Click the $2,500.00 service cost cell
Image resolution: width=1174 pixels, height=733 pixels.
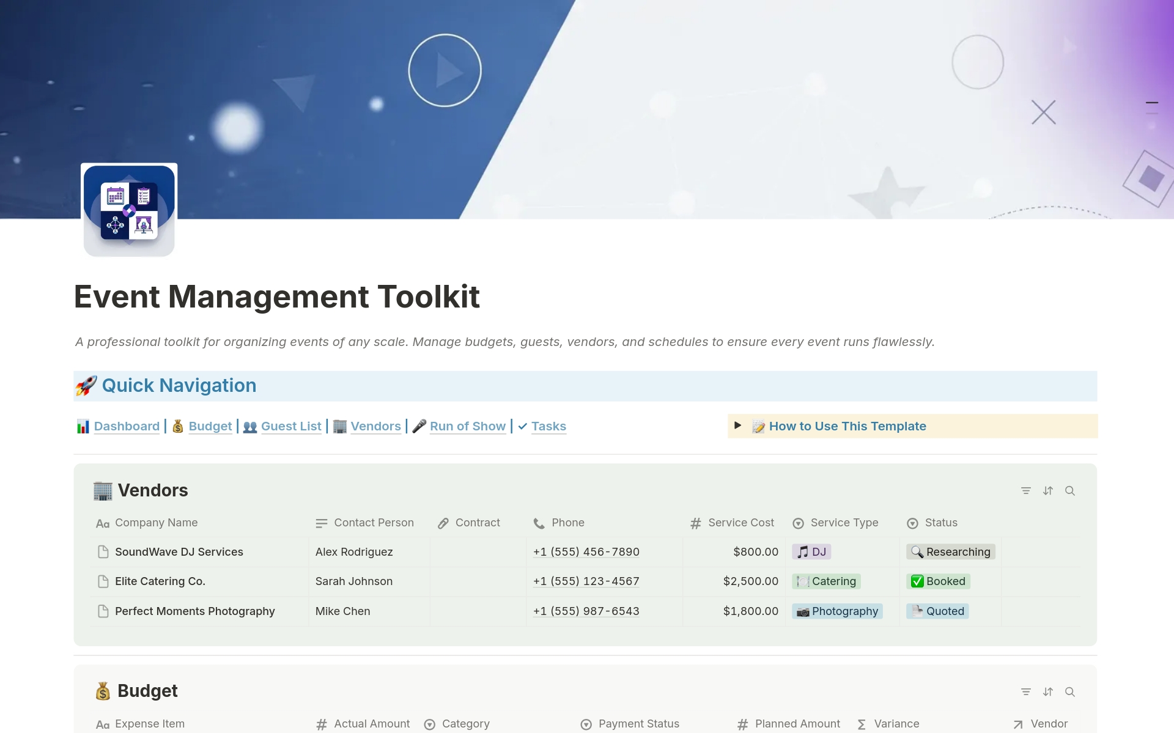734,581
